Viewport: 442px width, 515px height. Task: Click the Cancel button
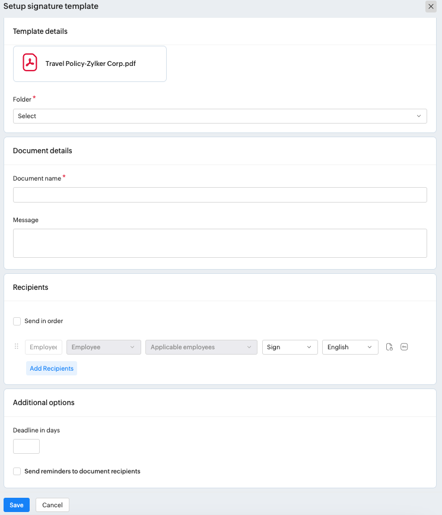(52, 505)
